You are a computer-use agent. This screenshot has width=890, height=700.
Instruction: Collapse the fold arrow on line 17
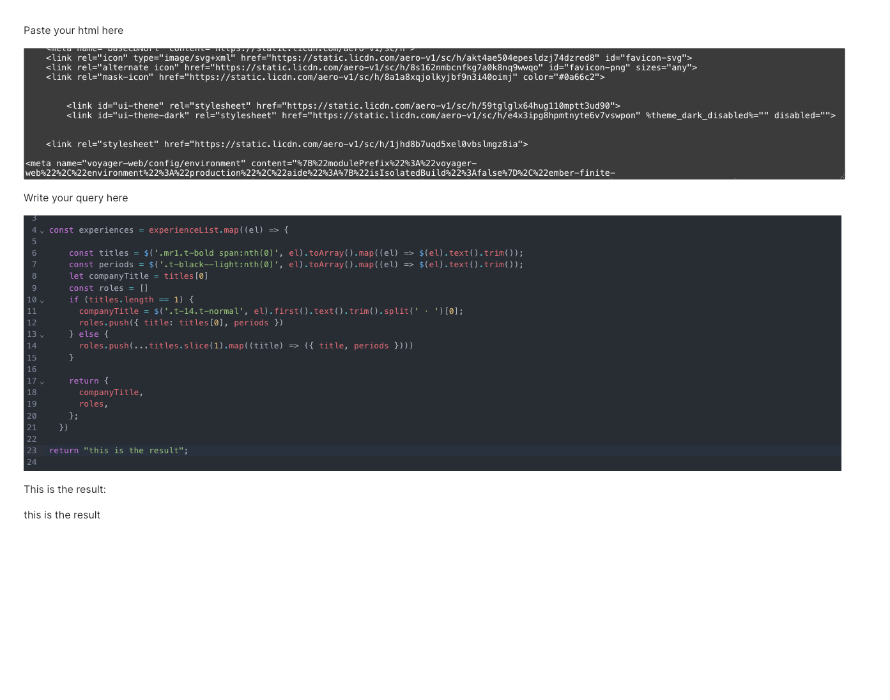pos(42,382)
